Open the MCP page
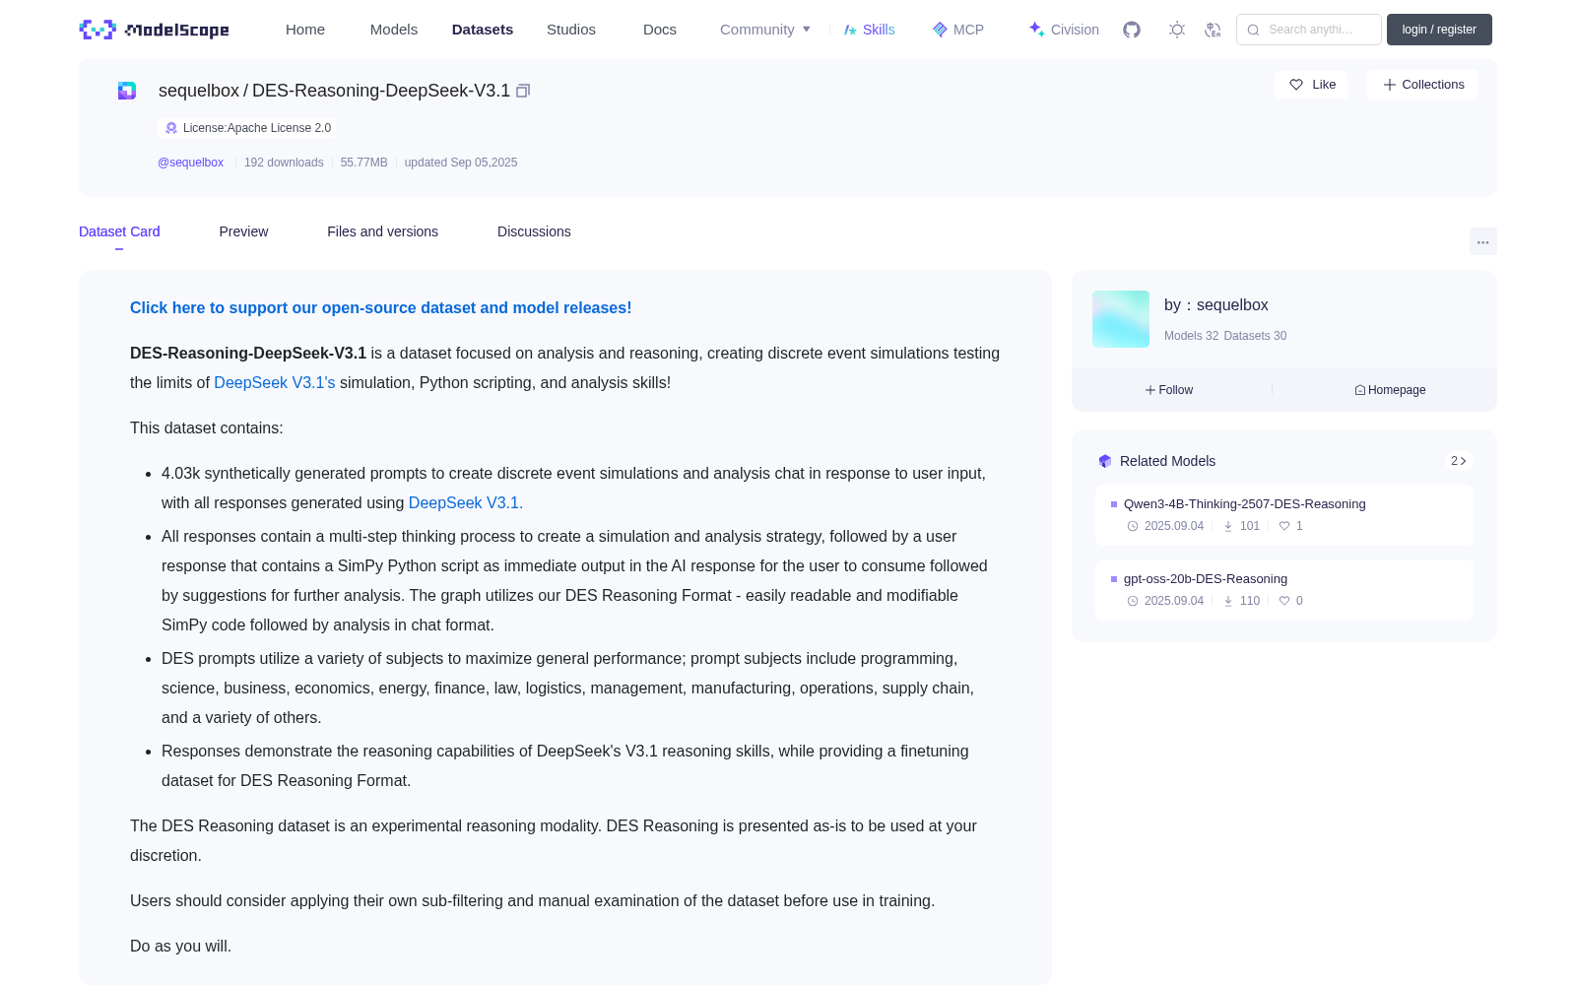This screenshot has width=1576, height=985. (x=958, y=30)
